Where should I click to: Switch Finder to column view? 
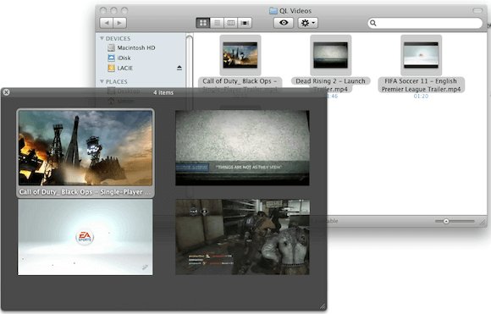(x=231, y=23)
